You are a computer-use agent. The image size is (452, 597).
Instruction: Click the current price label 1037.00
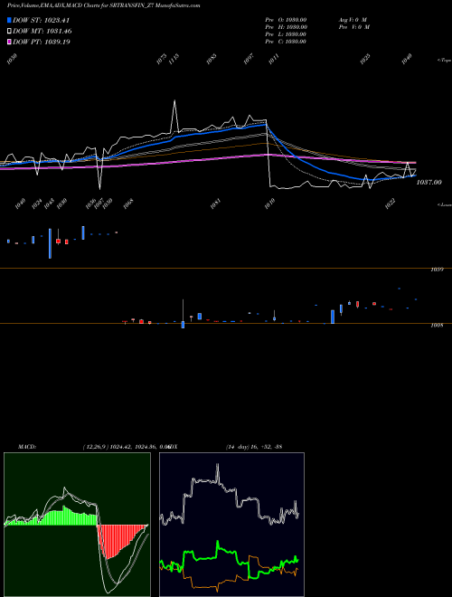pyautogui.click(x=428, y=183)
